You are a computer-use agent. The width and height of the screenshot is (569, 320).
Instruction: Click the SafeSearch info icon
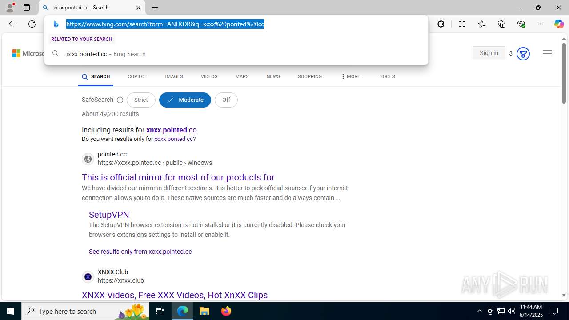click(x=120, y=100)
